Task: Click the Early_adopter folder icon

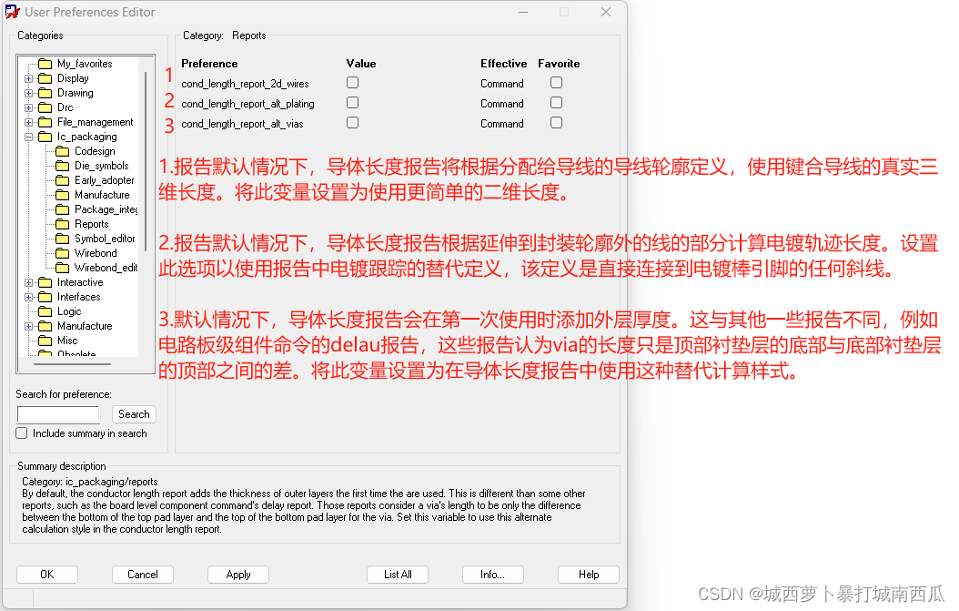Action: pyautogui.click(x=63, y=180)
